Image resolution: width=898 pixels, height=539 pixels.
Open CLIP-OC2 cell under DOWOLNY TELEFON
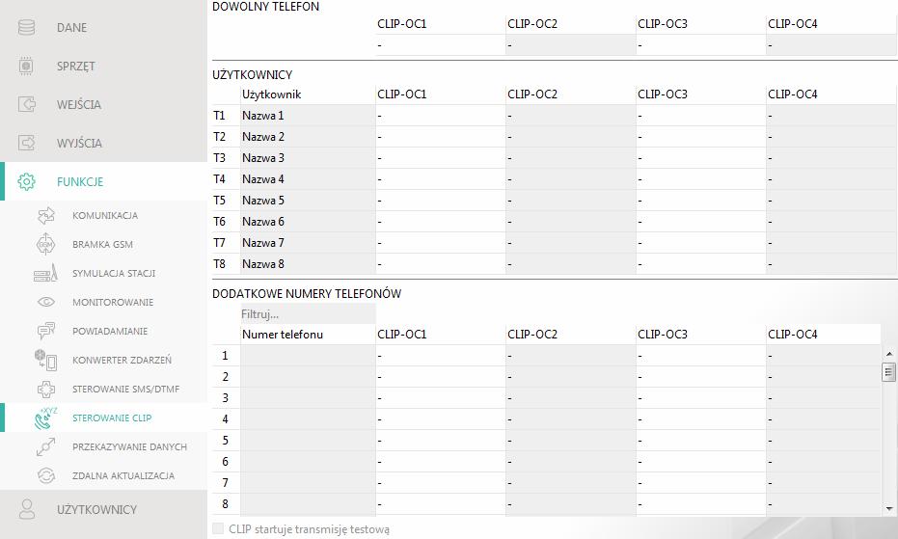coord(570,45)
